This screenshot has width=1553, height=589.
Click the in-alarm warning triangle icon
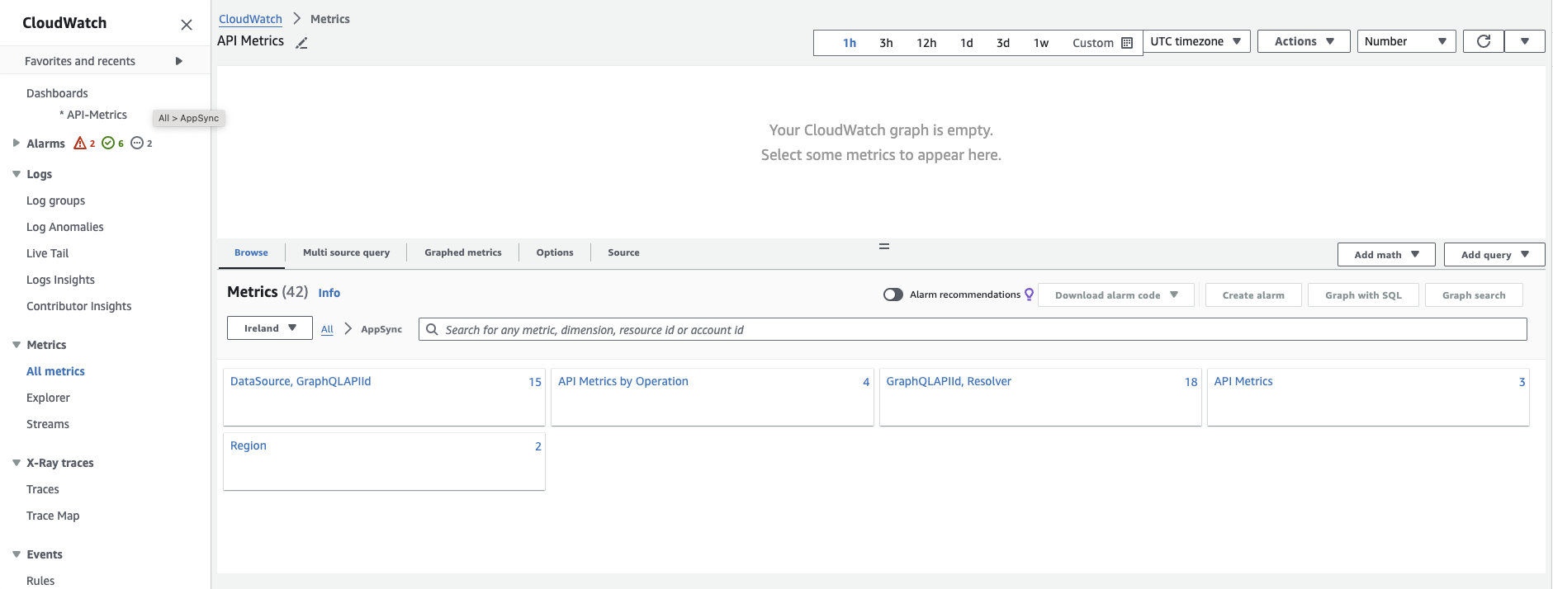(80, 144)
